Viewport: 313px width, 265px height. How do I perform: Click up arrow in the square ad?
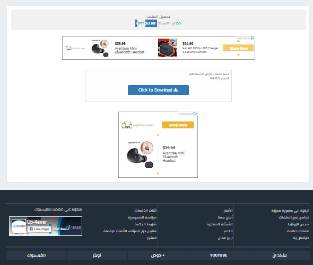pos(158,135)
